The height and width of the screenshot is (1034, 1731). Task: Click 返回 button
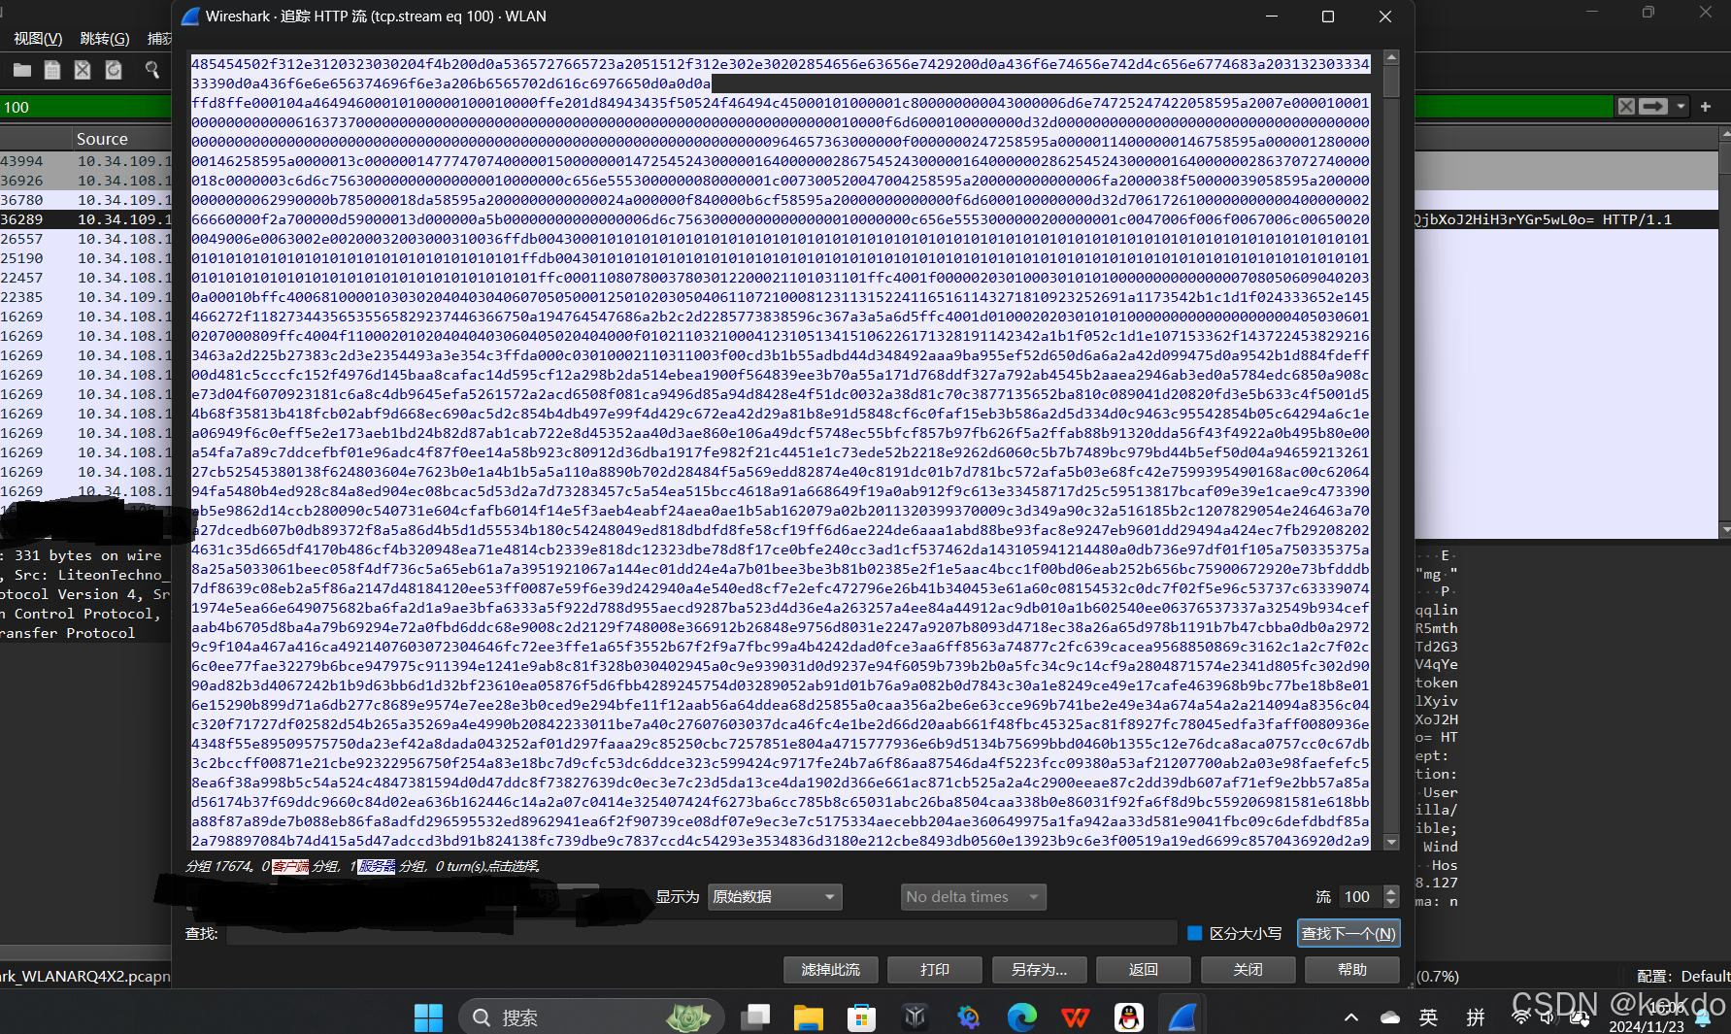pos(1144,970)
